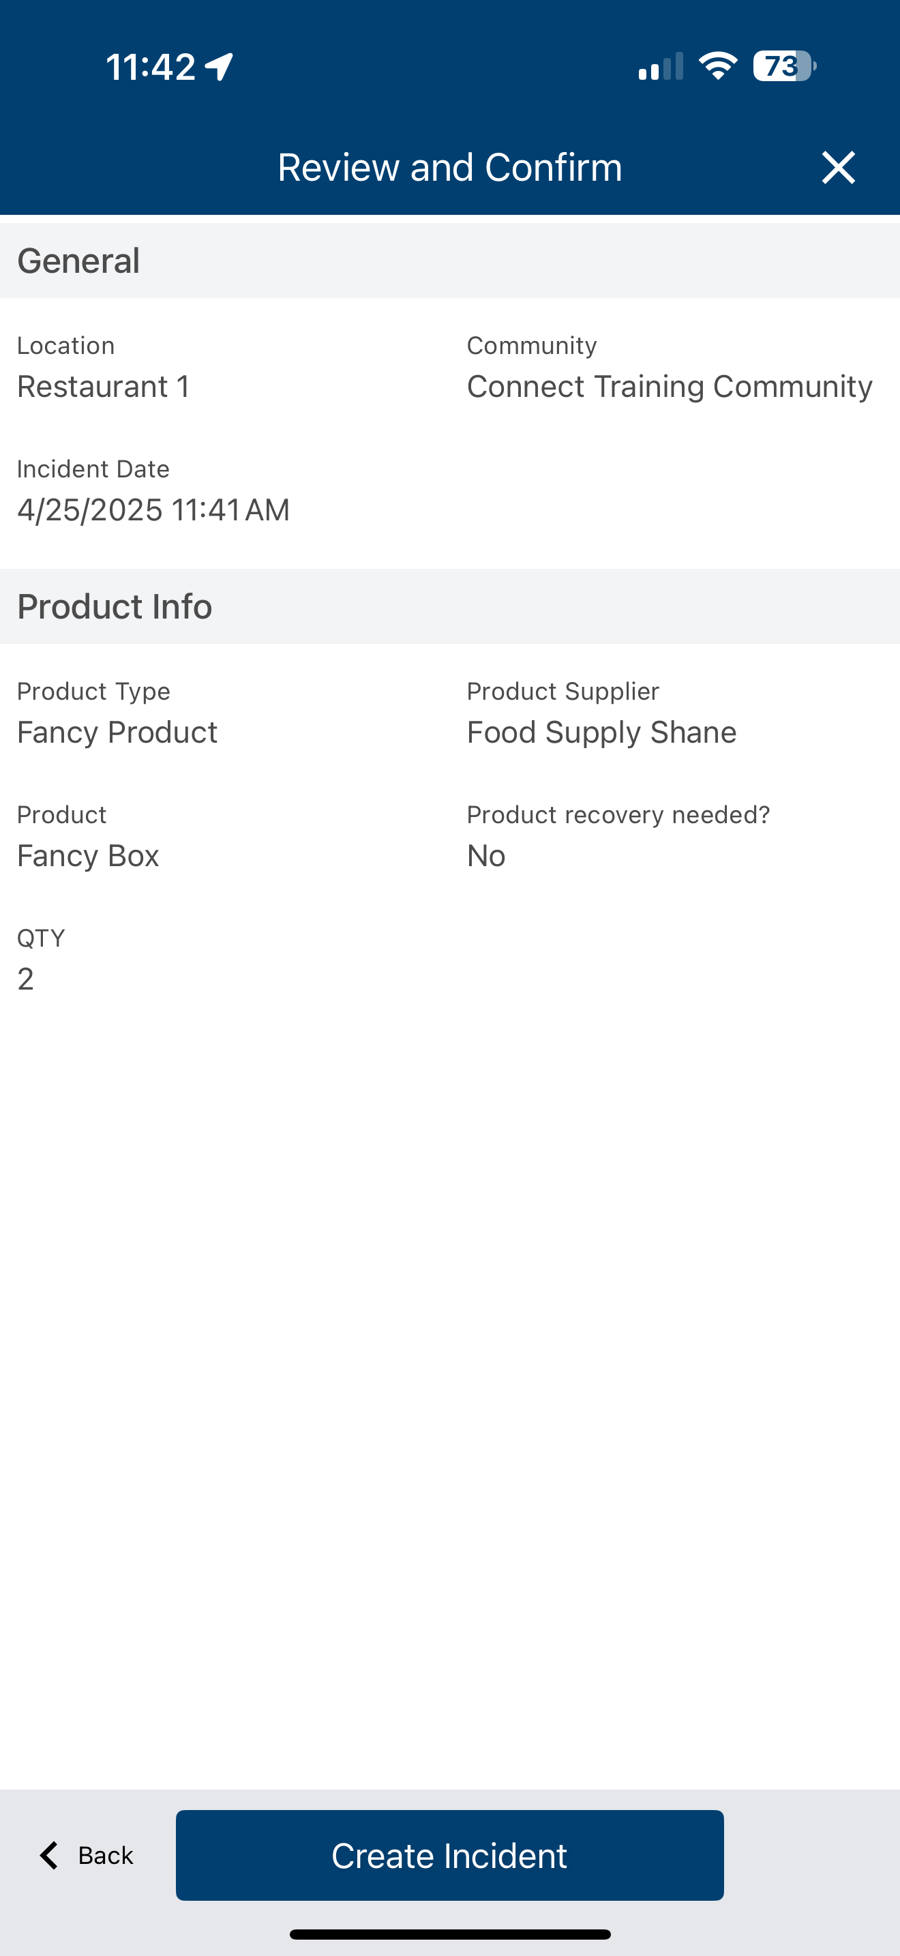
Task: Tap the Create Incident button
Action: 449,1855
